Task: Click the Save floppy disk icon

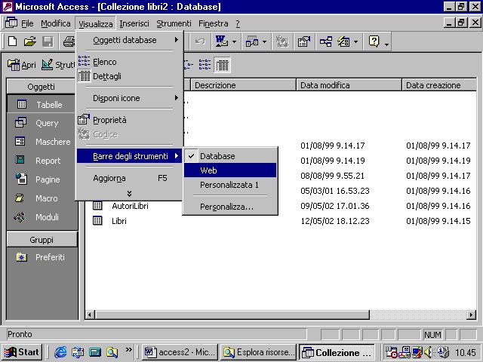Action: [48, 41]
